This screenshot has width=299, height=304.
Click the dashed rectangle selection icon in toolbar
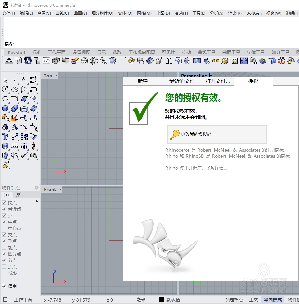click(x=121, y=61)
